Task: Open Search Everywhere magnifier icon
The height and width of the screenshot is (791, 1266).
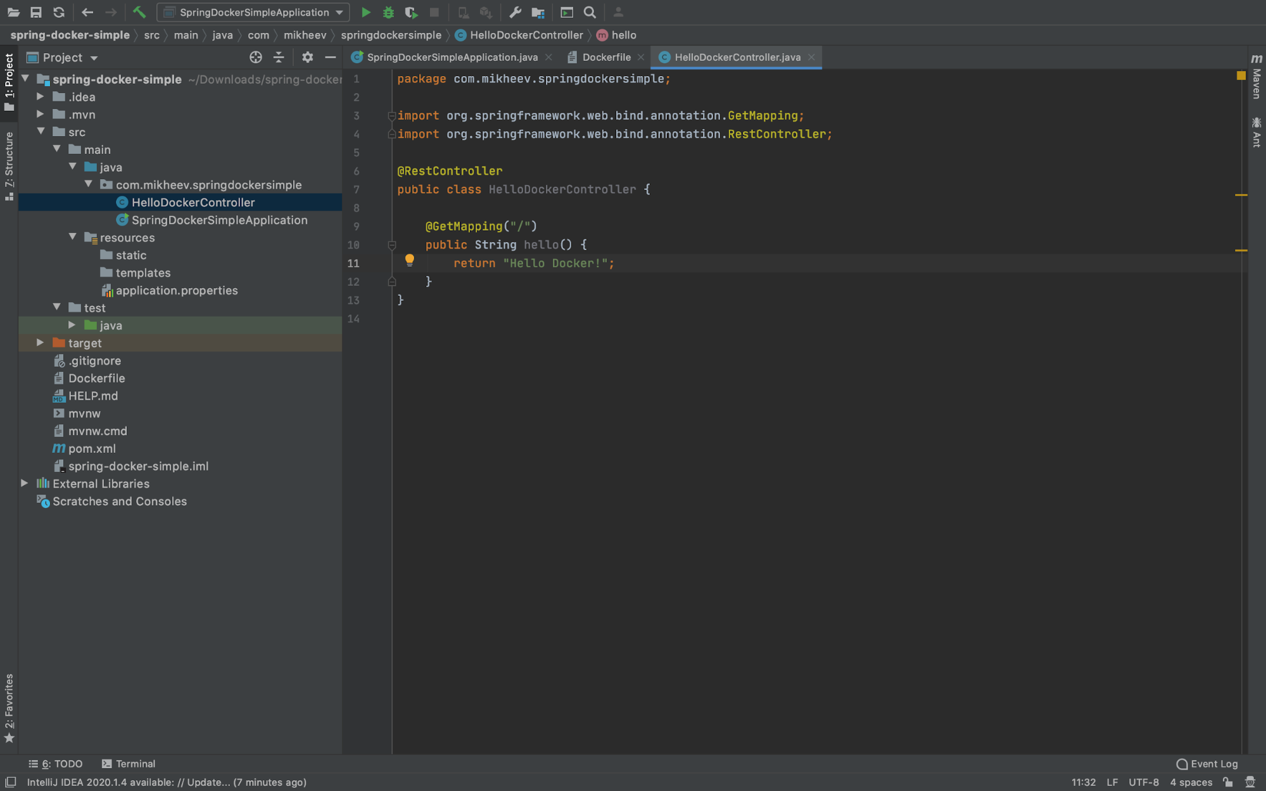Action: pyautogui.click(x=590, y=12)
